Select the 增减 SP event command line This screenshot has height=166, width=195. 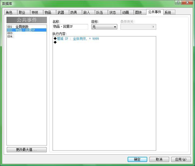104,39
